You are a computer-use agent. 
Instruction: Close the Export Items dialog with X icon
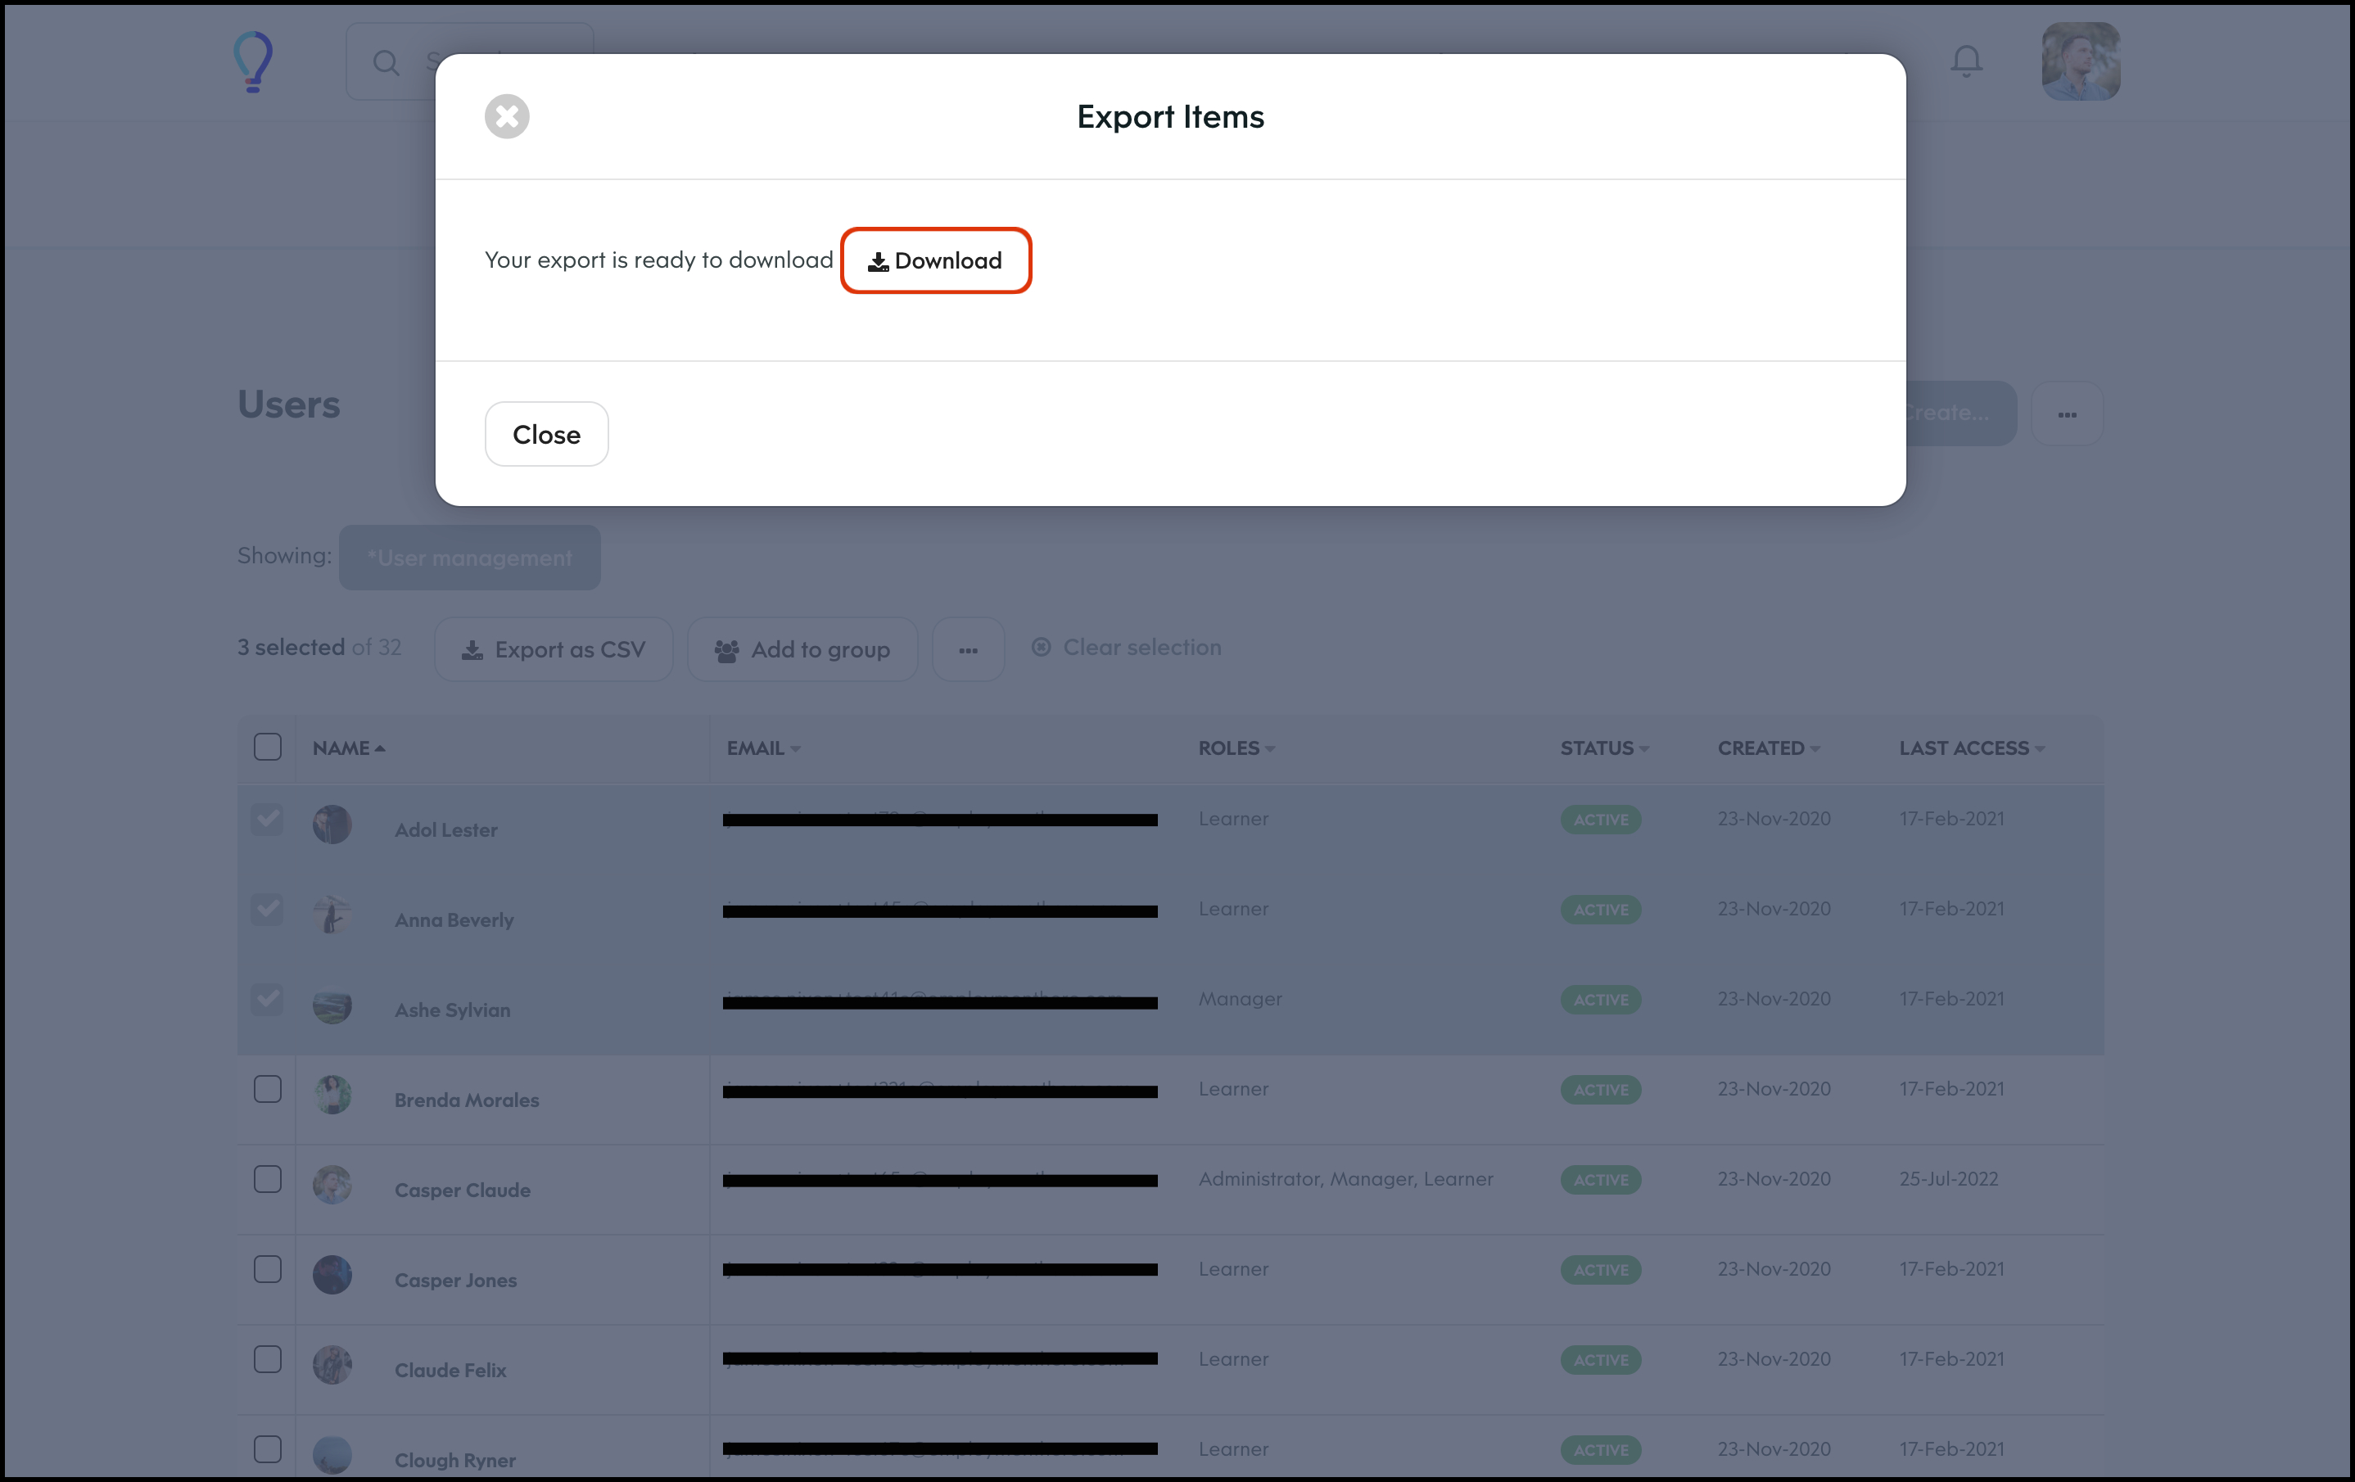(507, 116)
